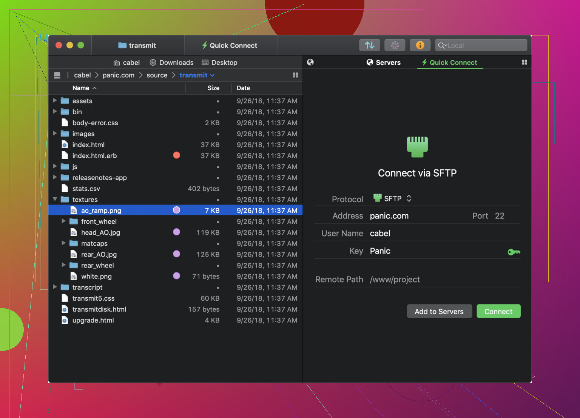Click Add to Servers button
The width and height of the screenshot is (580, 418).
[x=439, y=311]
